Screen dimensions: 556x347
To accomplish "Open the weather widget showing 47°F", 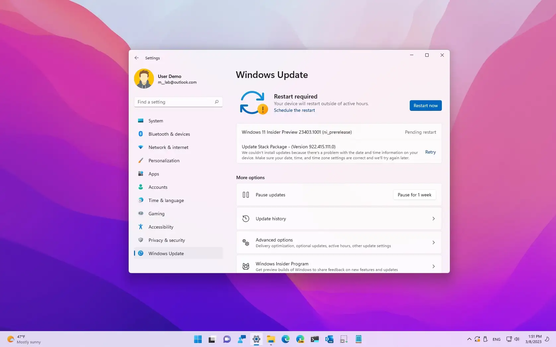I will (x=24, y=339).
